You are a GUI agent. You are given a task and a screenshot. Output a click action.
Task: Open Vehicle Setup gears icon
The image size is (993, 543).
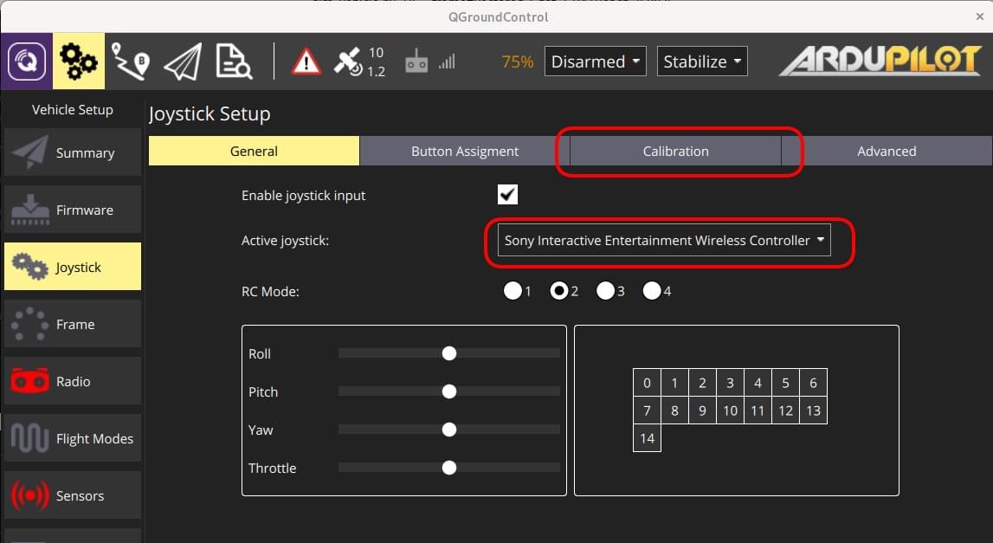[79, 61]
